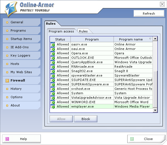Screen dimensions: 167x145
Task: Select the RealArcade program name cell
Action: point(133,67)
